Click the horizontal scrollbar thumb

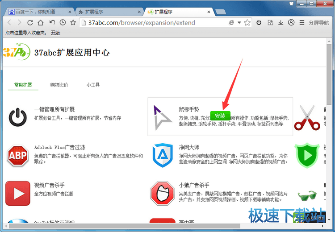[125, 226]
